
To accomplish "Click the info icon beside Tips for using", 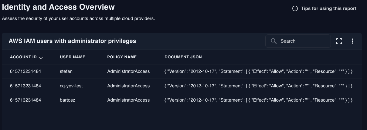I will coord(295,8).
